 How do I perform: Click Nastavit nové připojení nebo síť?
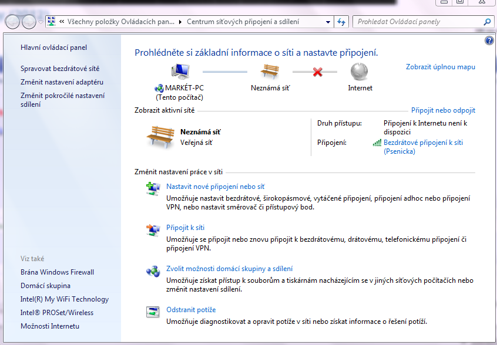pyautogui.click(x=216, y=187)
